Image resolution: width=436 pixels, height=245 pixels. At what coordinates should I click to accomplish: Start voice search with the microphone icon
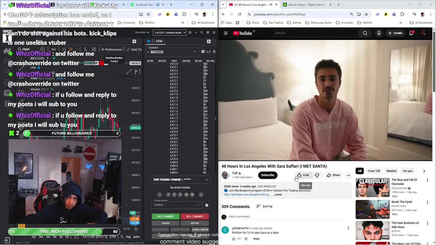379,33
